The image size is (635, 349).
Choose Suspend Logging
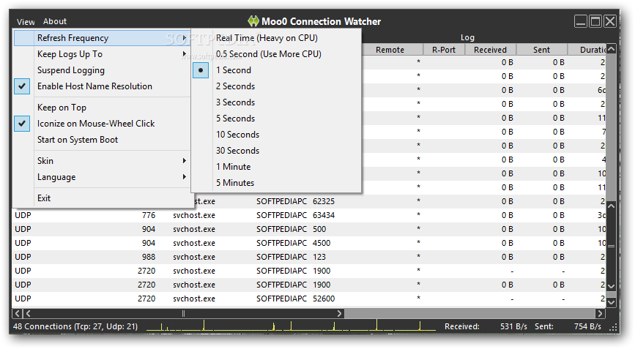[x=102, y=70]
